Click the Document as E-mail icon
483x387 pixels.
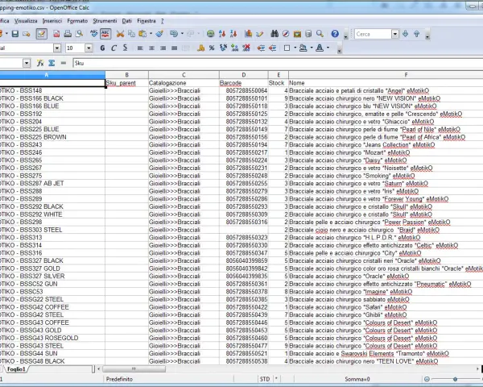click(x=27, y=34)
